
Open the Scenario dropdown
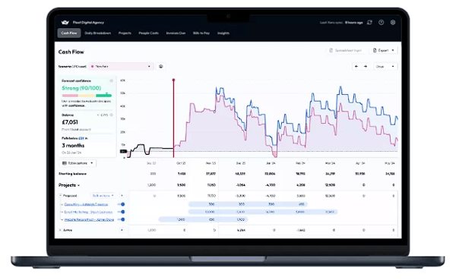point(121,67)
